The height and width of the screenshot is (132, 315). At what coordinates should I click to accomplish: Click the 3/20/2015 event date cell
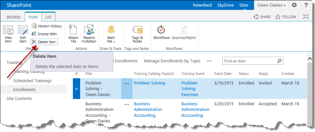[x=224, y=104]
